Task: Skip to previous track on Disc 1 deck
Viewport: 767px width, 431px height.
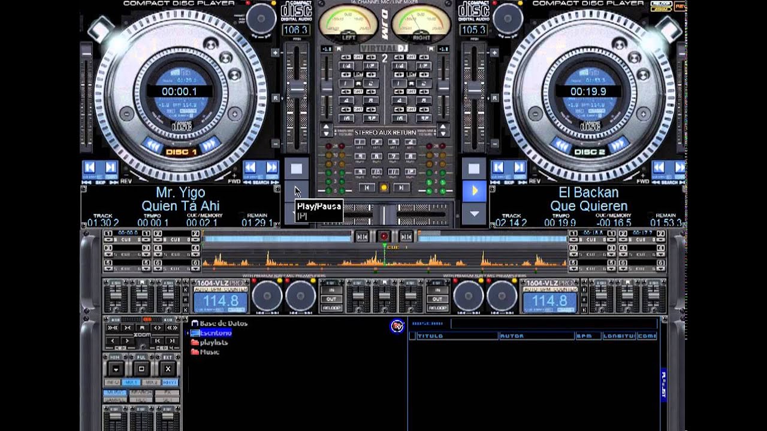Action: pyautogui.click(x=90, y=168)
